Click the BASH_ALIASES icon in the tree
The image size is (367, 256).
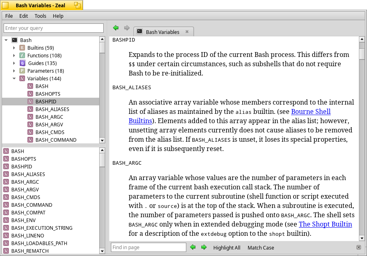(30, 109)
